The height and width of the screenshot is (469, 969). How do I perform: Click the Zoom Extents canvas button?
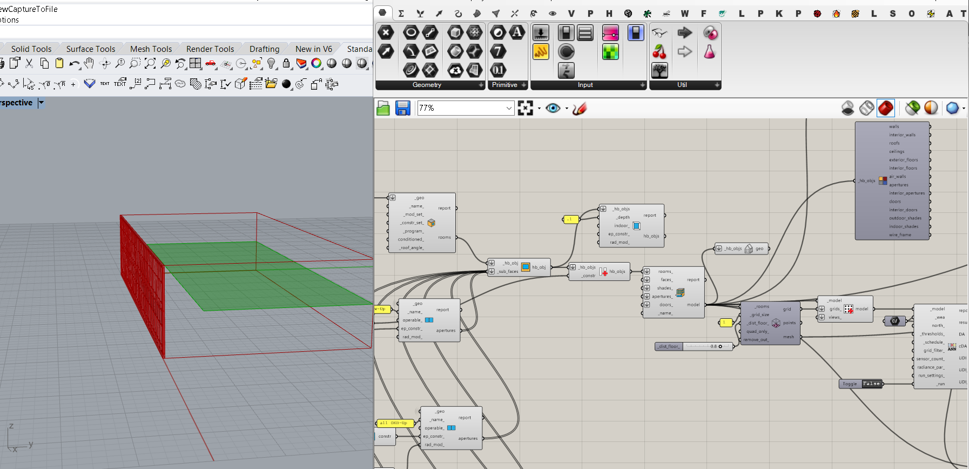pos(525,108)
